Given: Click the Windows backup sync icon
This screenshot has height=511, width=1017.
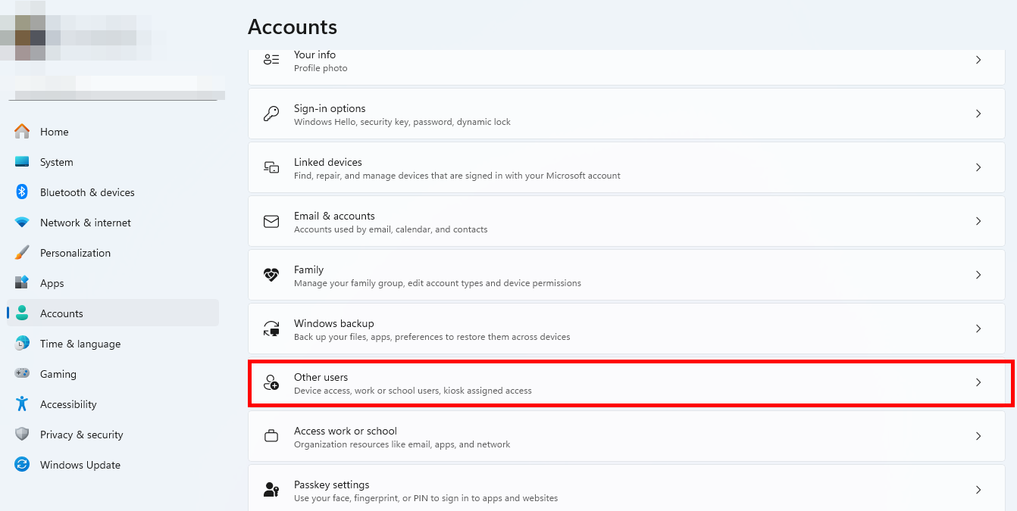Looking at the screenshot, I should coord(271,329).
